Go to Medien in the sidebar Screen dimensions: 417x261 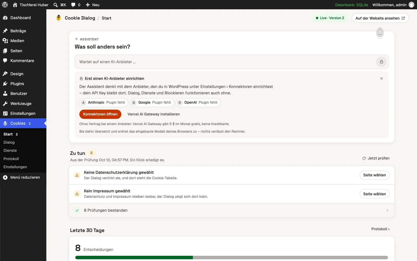(23, 41)
